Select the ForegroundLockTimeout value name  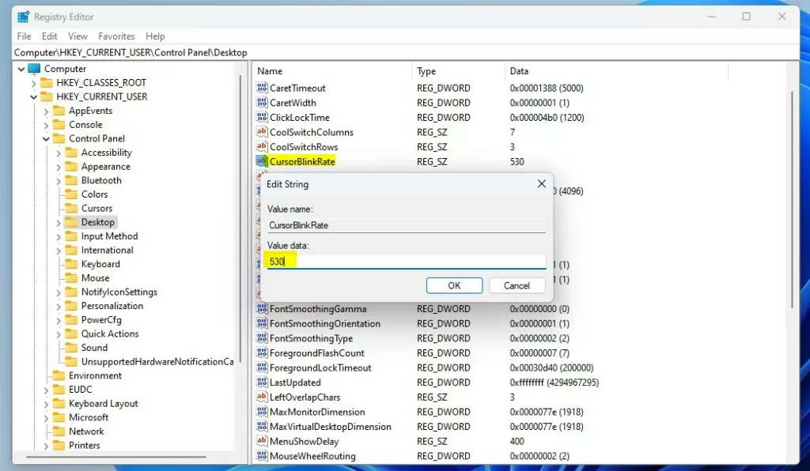tap(320, 367)
